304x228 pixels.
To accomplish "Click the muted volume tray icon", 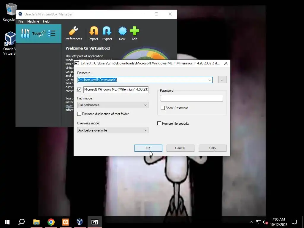I will pyautogui.click(x=265, y=222).
